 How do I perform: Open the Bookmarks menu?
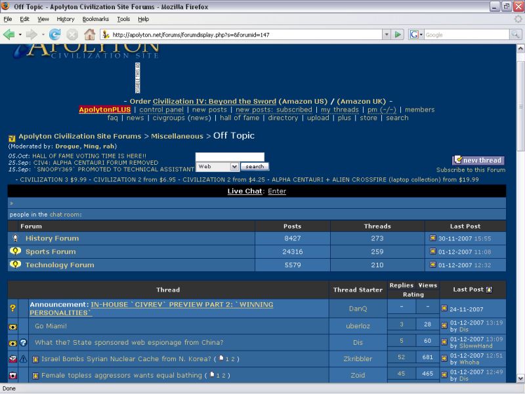tap(96, 19)
